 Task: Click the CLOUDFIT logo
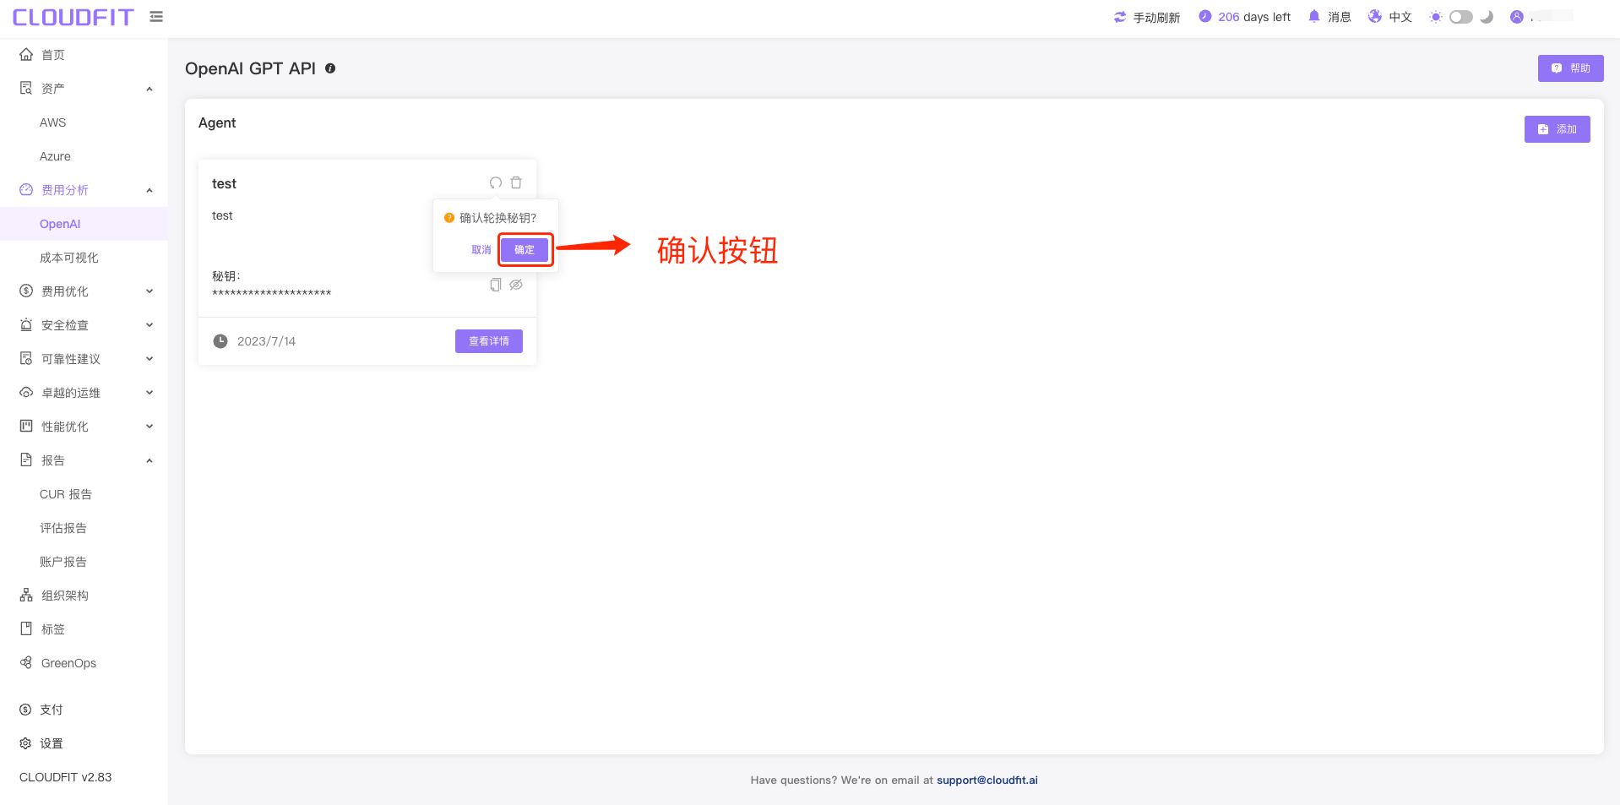(73, 17)
